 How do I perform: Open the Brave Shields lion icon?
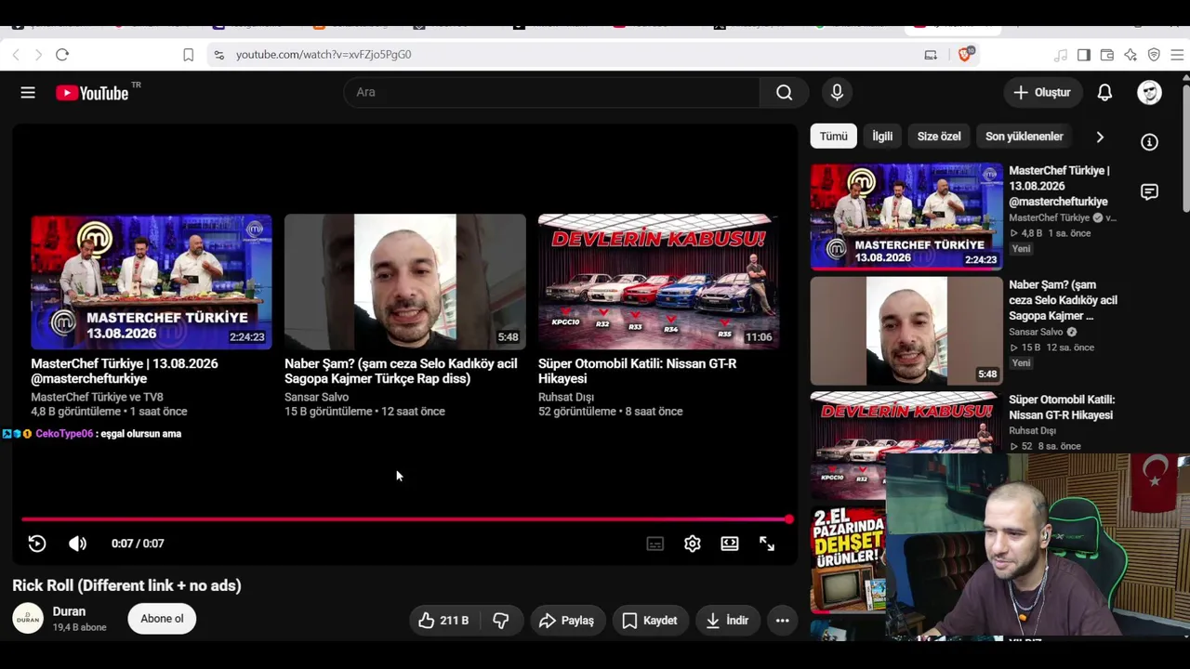click(x=965, y=54)
